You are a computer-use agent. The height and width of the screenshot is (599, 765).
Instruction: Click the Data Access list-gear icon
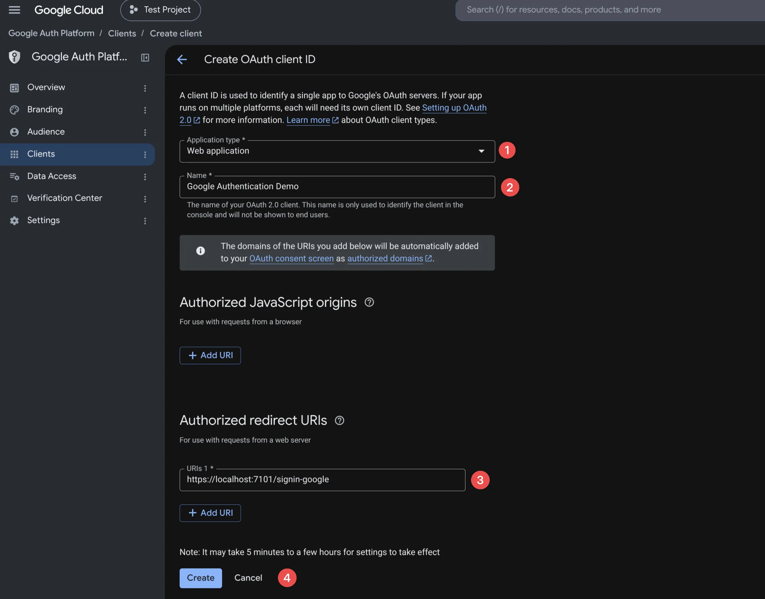[14, 176]
